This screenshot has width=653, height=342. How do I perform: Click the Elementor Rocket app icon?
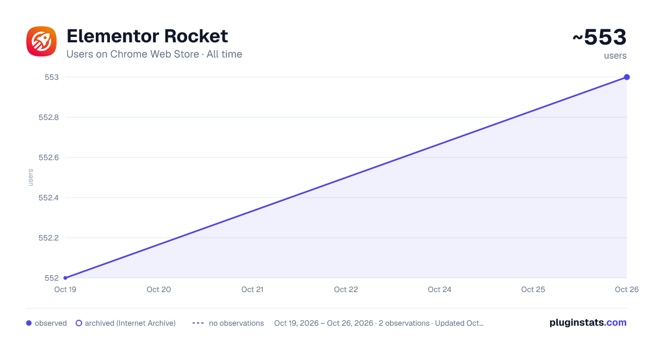click(x=41, y=41)
